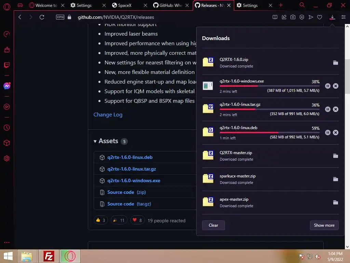
Task: Cancel the q2rtx-1.6.0-linux.tar.gz download
Action: click(x=336, y=109)
